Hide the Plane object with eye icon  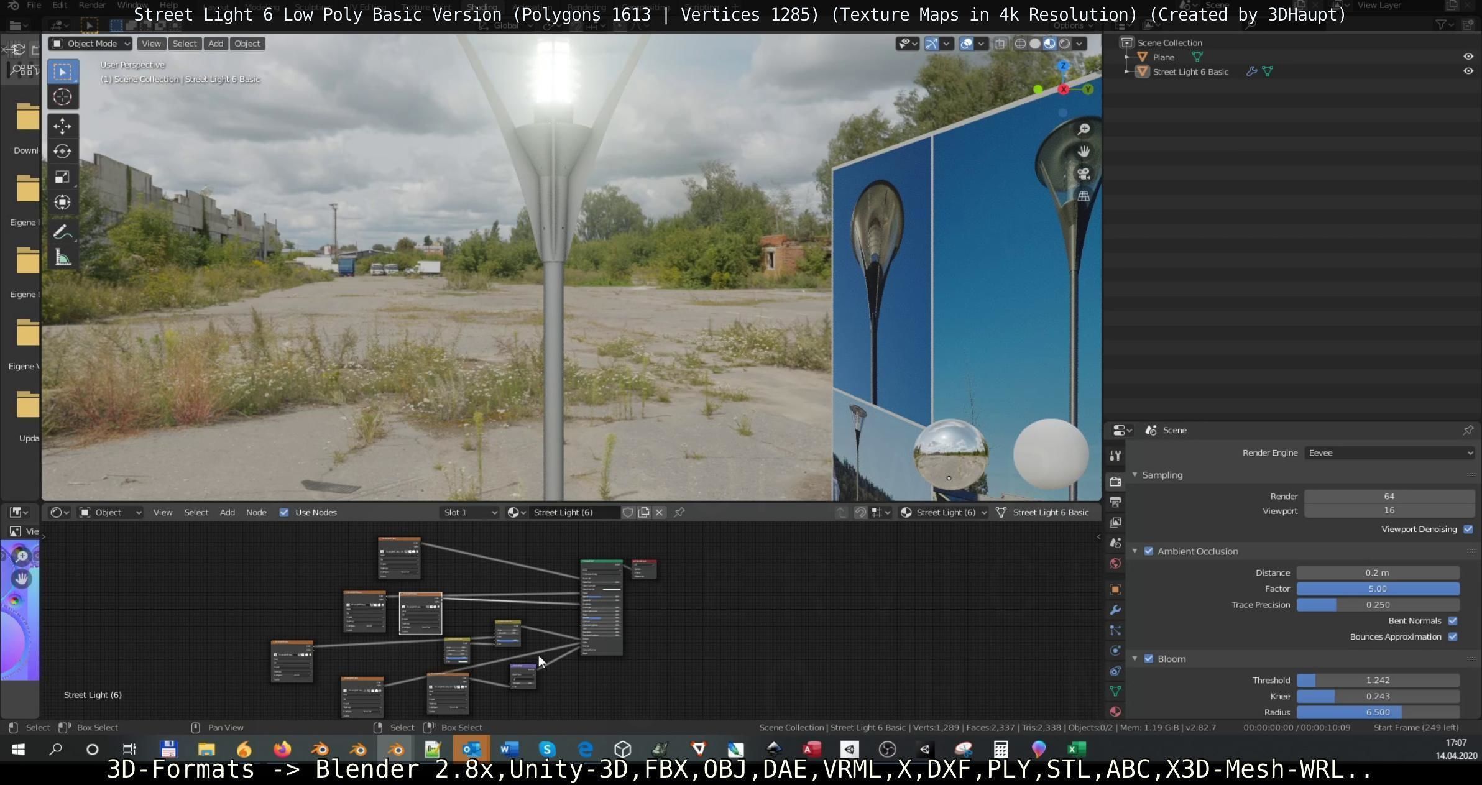click(x=1468, y=57)
